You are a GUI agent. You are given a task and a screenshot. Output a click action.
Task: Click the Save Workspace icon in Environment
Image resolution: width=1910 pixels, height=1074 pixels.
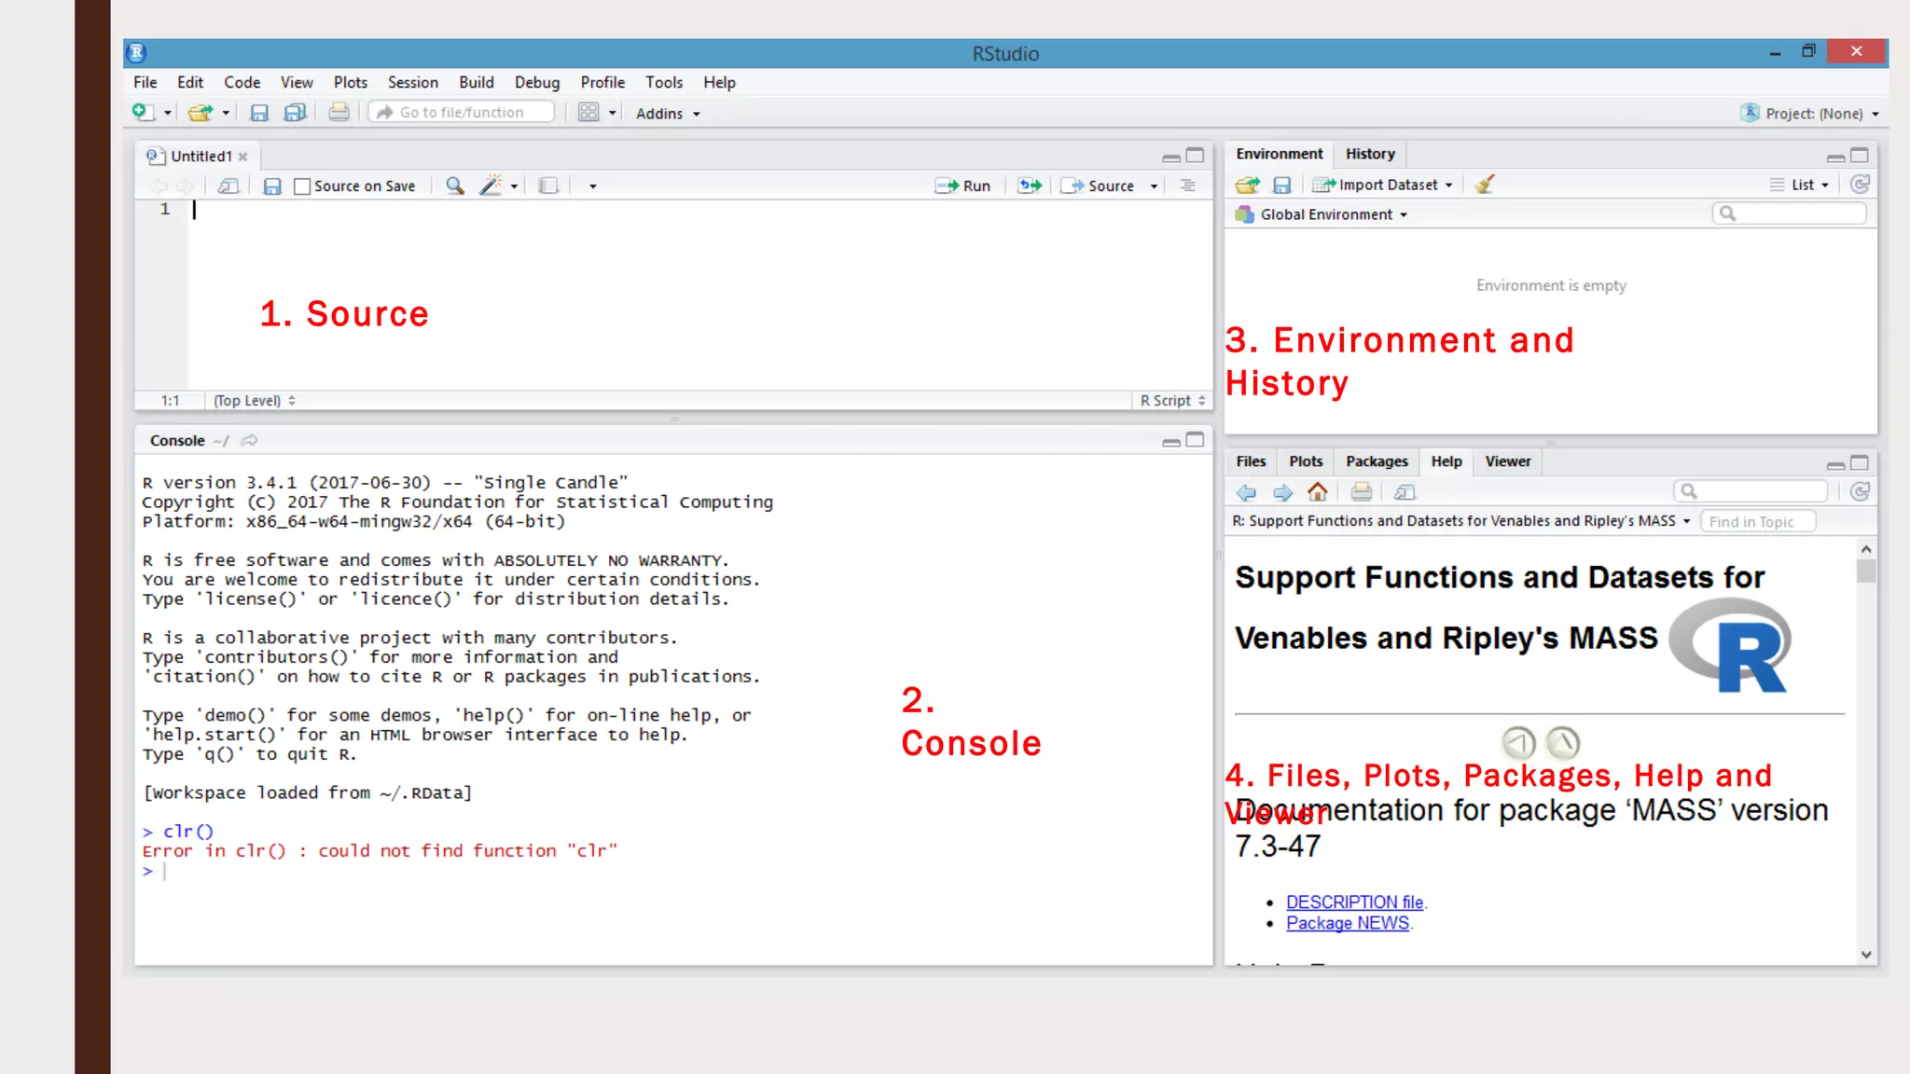[x=1282, y=185]
